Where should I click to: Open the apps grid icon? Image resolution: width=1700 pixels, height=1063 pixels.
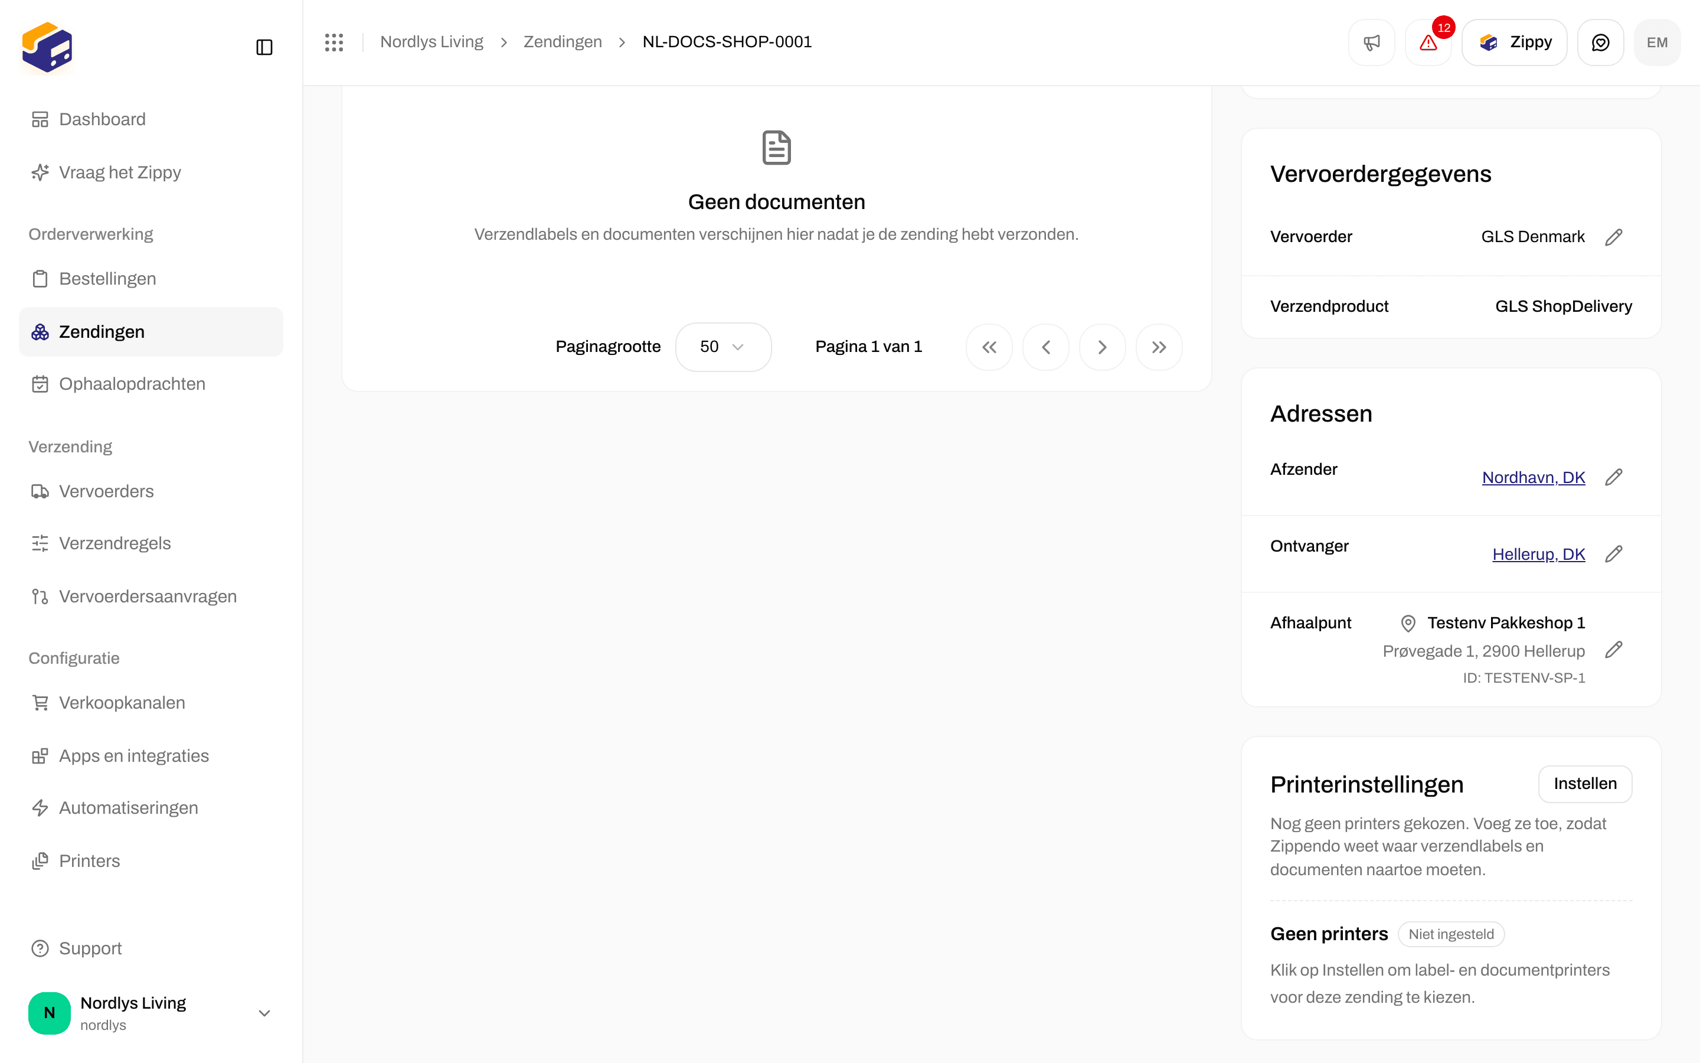(x=334, y=42)
